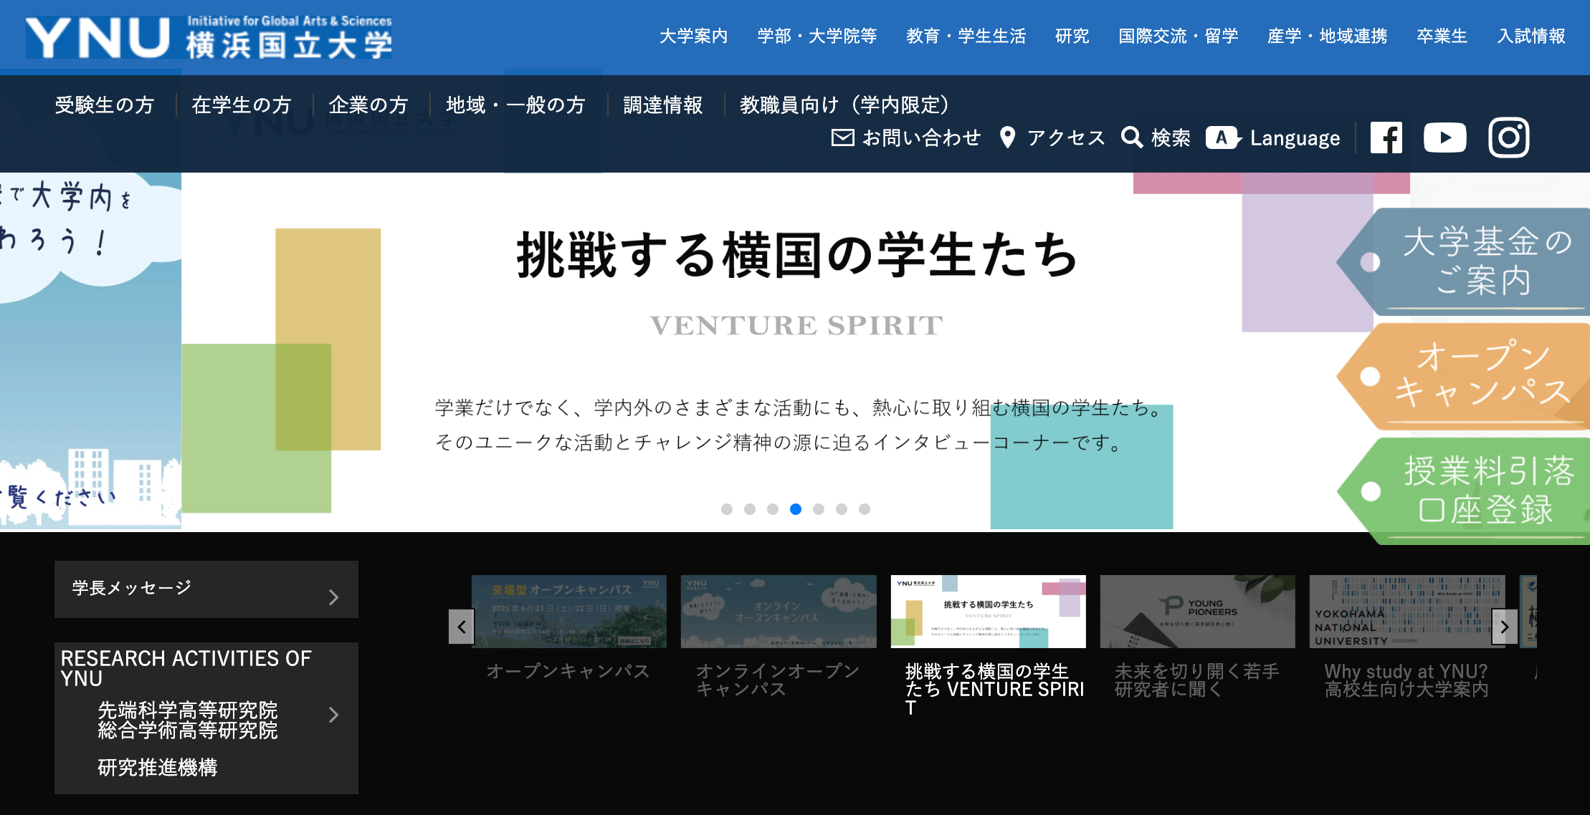Select YOUNG PIONEERS thumbnail image
The height and width of the screenshot is (815, 1590).
pyautogui.click(x=1198, y=612)
